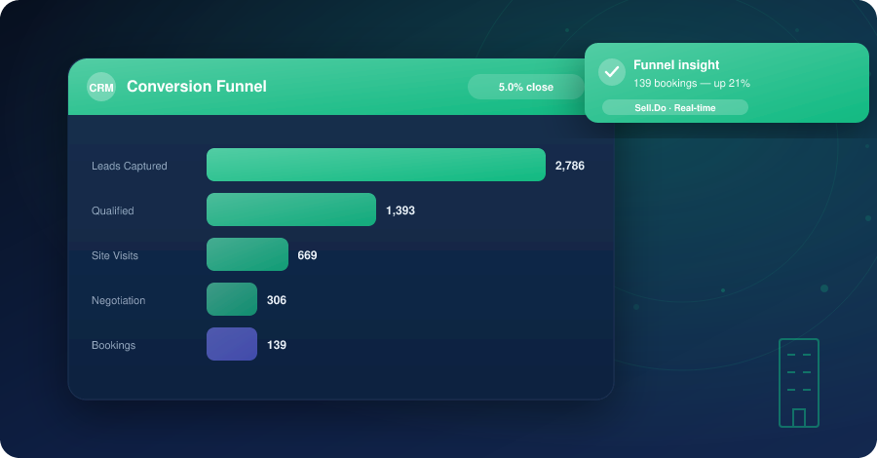
Task: Select the Bookings label
Action: click(x=113, y=345)
